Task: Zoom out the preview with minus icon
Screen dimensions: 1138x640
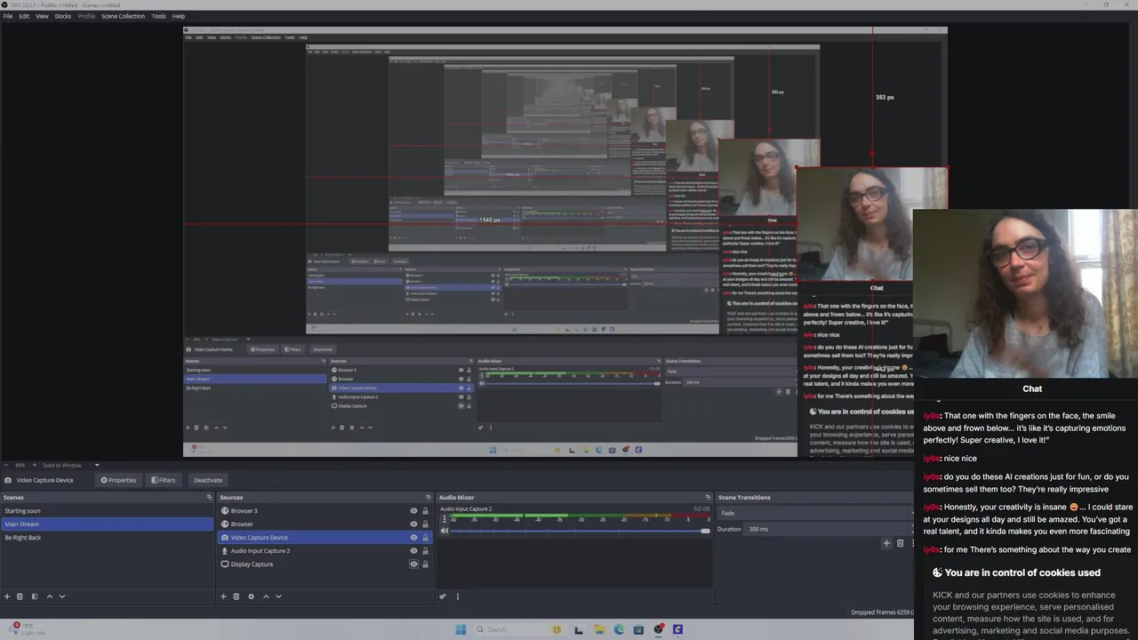Action: [8, 465]
